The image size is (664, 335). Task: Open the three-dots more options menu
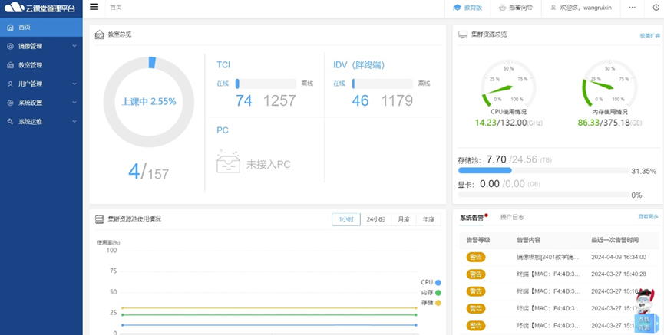click(x=632, y=8)
